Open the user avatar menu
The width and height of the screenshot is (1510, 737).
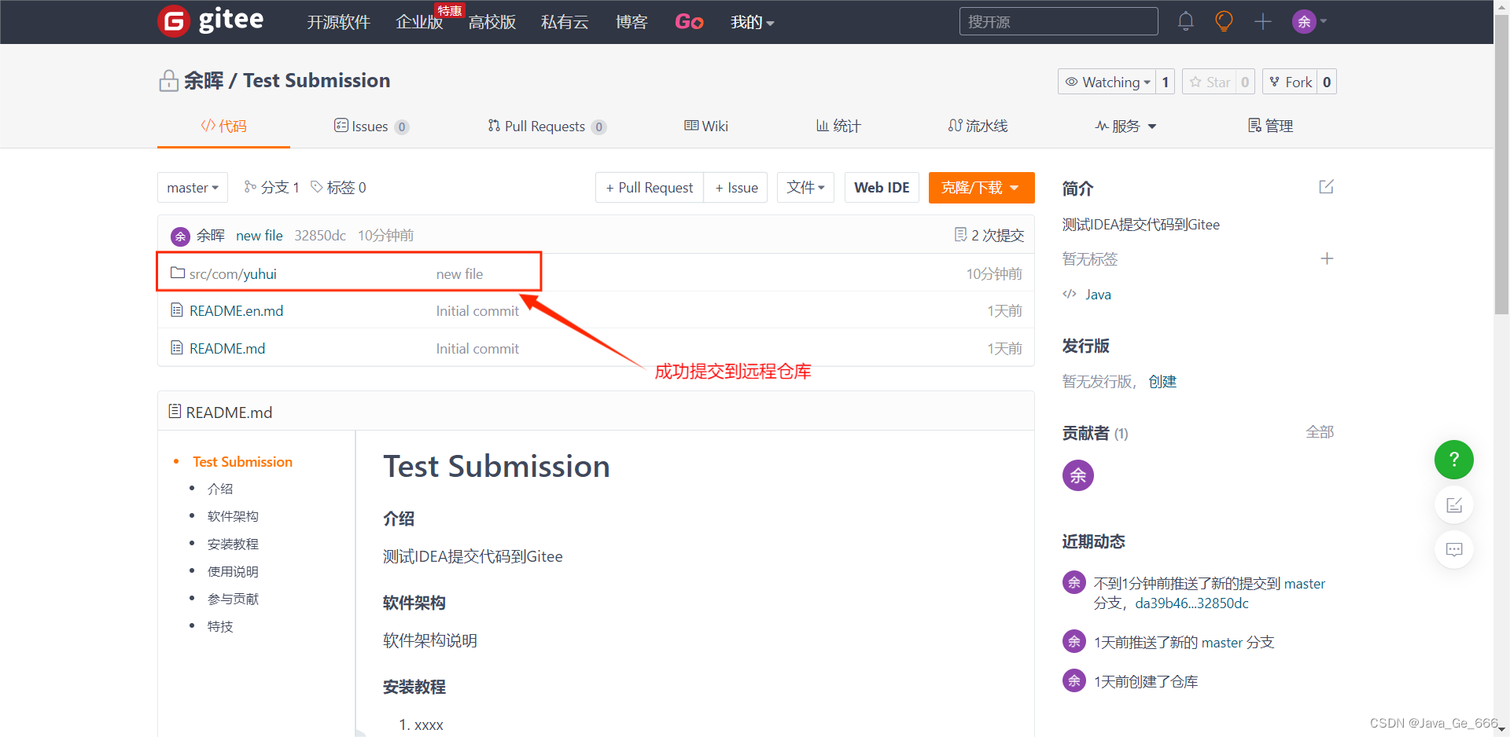[1309, 21]
